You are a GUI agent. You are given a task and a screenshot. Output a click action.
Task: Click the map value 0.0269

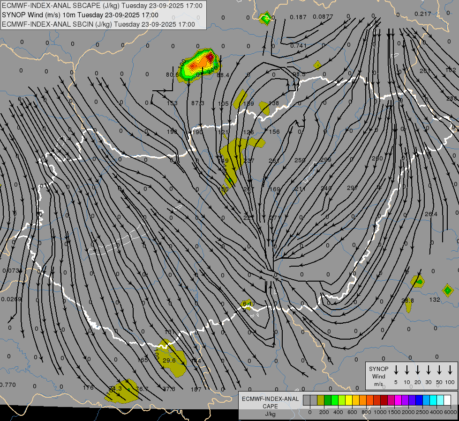[11, 299]
